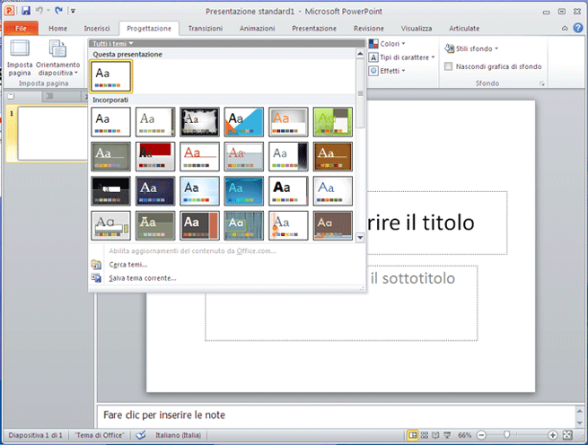Click Cerca temi... option

coord(127,265)
